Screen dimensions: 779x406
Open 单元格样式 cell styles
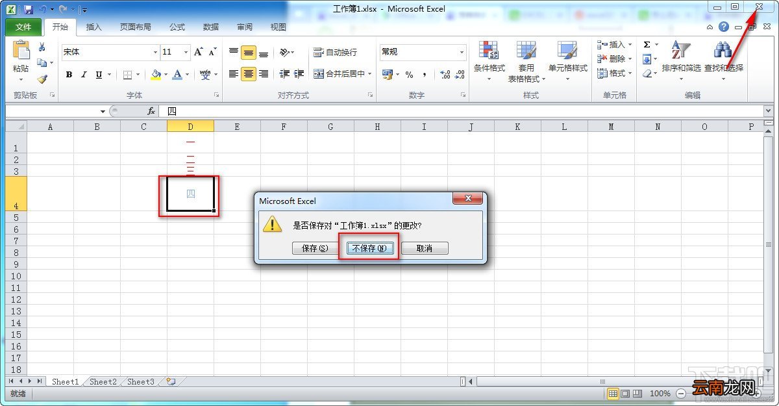coord(567,62)
